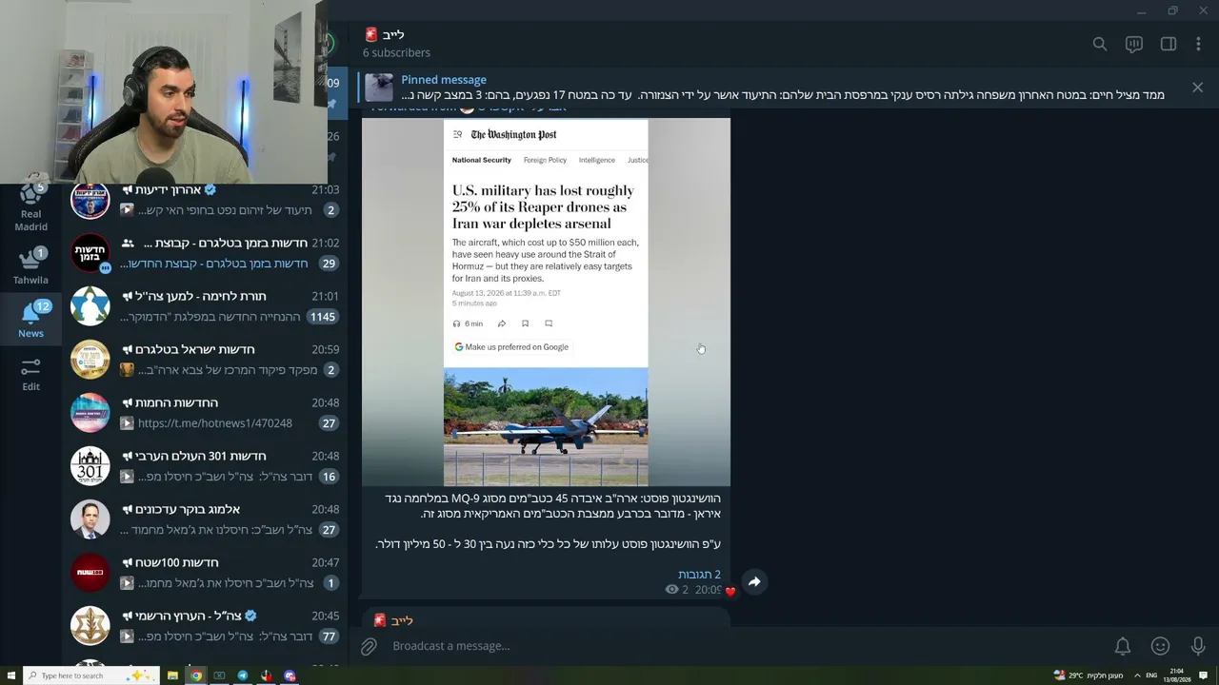
Task: Open File Explorer from the taskbar
Action: tap(172, 675)
